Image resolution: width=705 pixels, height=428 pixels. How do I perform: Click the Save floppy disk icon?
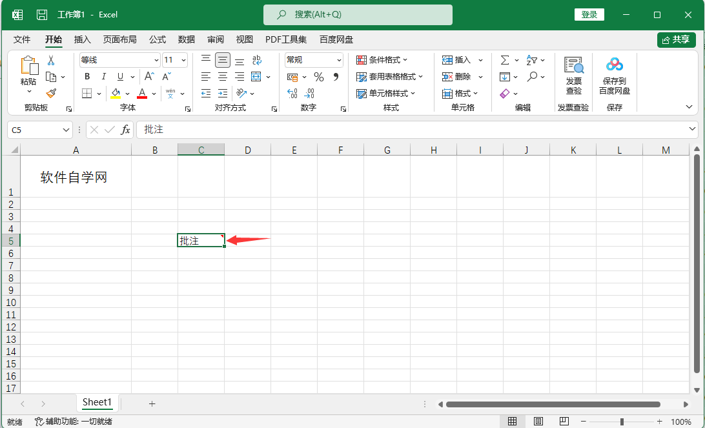[x=42, y=15]
